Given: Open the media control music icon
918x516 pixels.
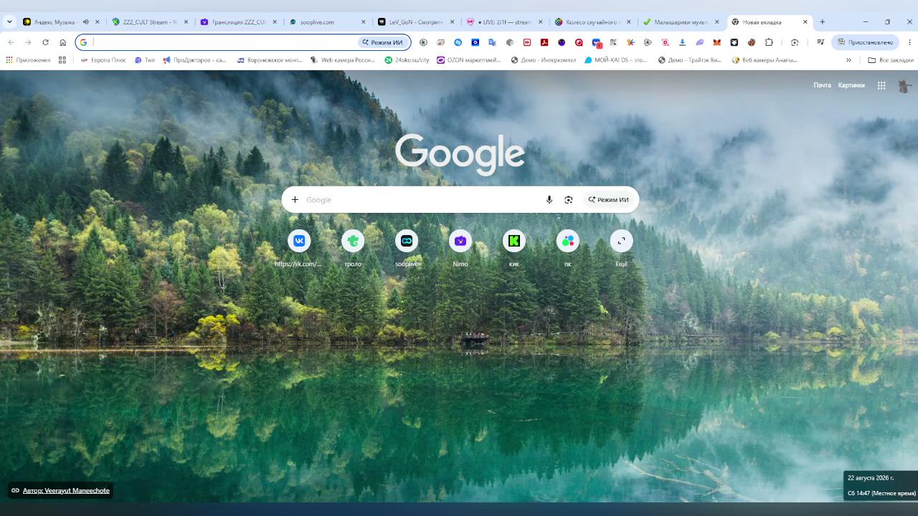Looking at the screenshot, I should [x=820, y=42].
